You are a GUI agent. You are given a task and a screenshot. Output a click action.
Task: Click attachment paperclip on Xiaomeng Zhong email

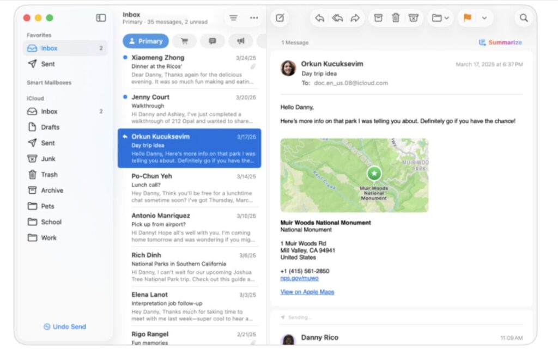(253, 66)
